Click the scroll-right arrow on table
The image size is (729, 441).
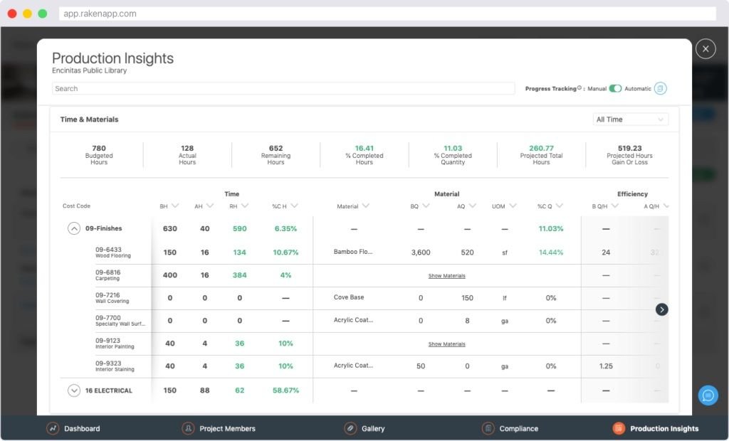pyautogui.click(x=662, y=309)
